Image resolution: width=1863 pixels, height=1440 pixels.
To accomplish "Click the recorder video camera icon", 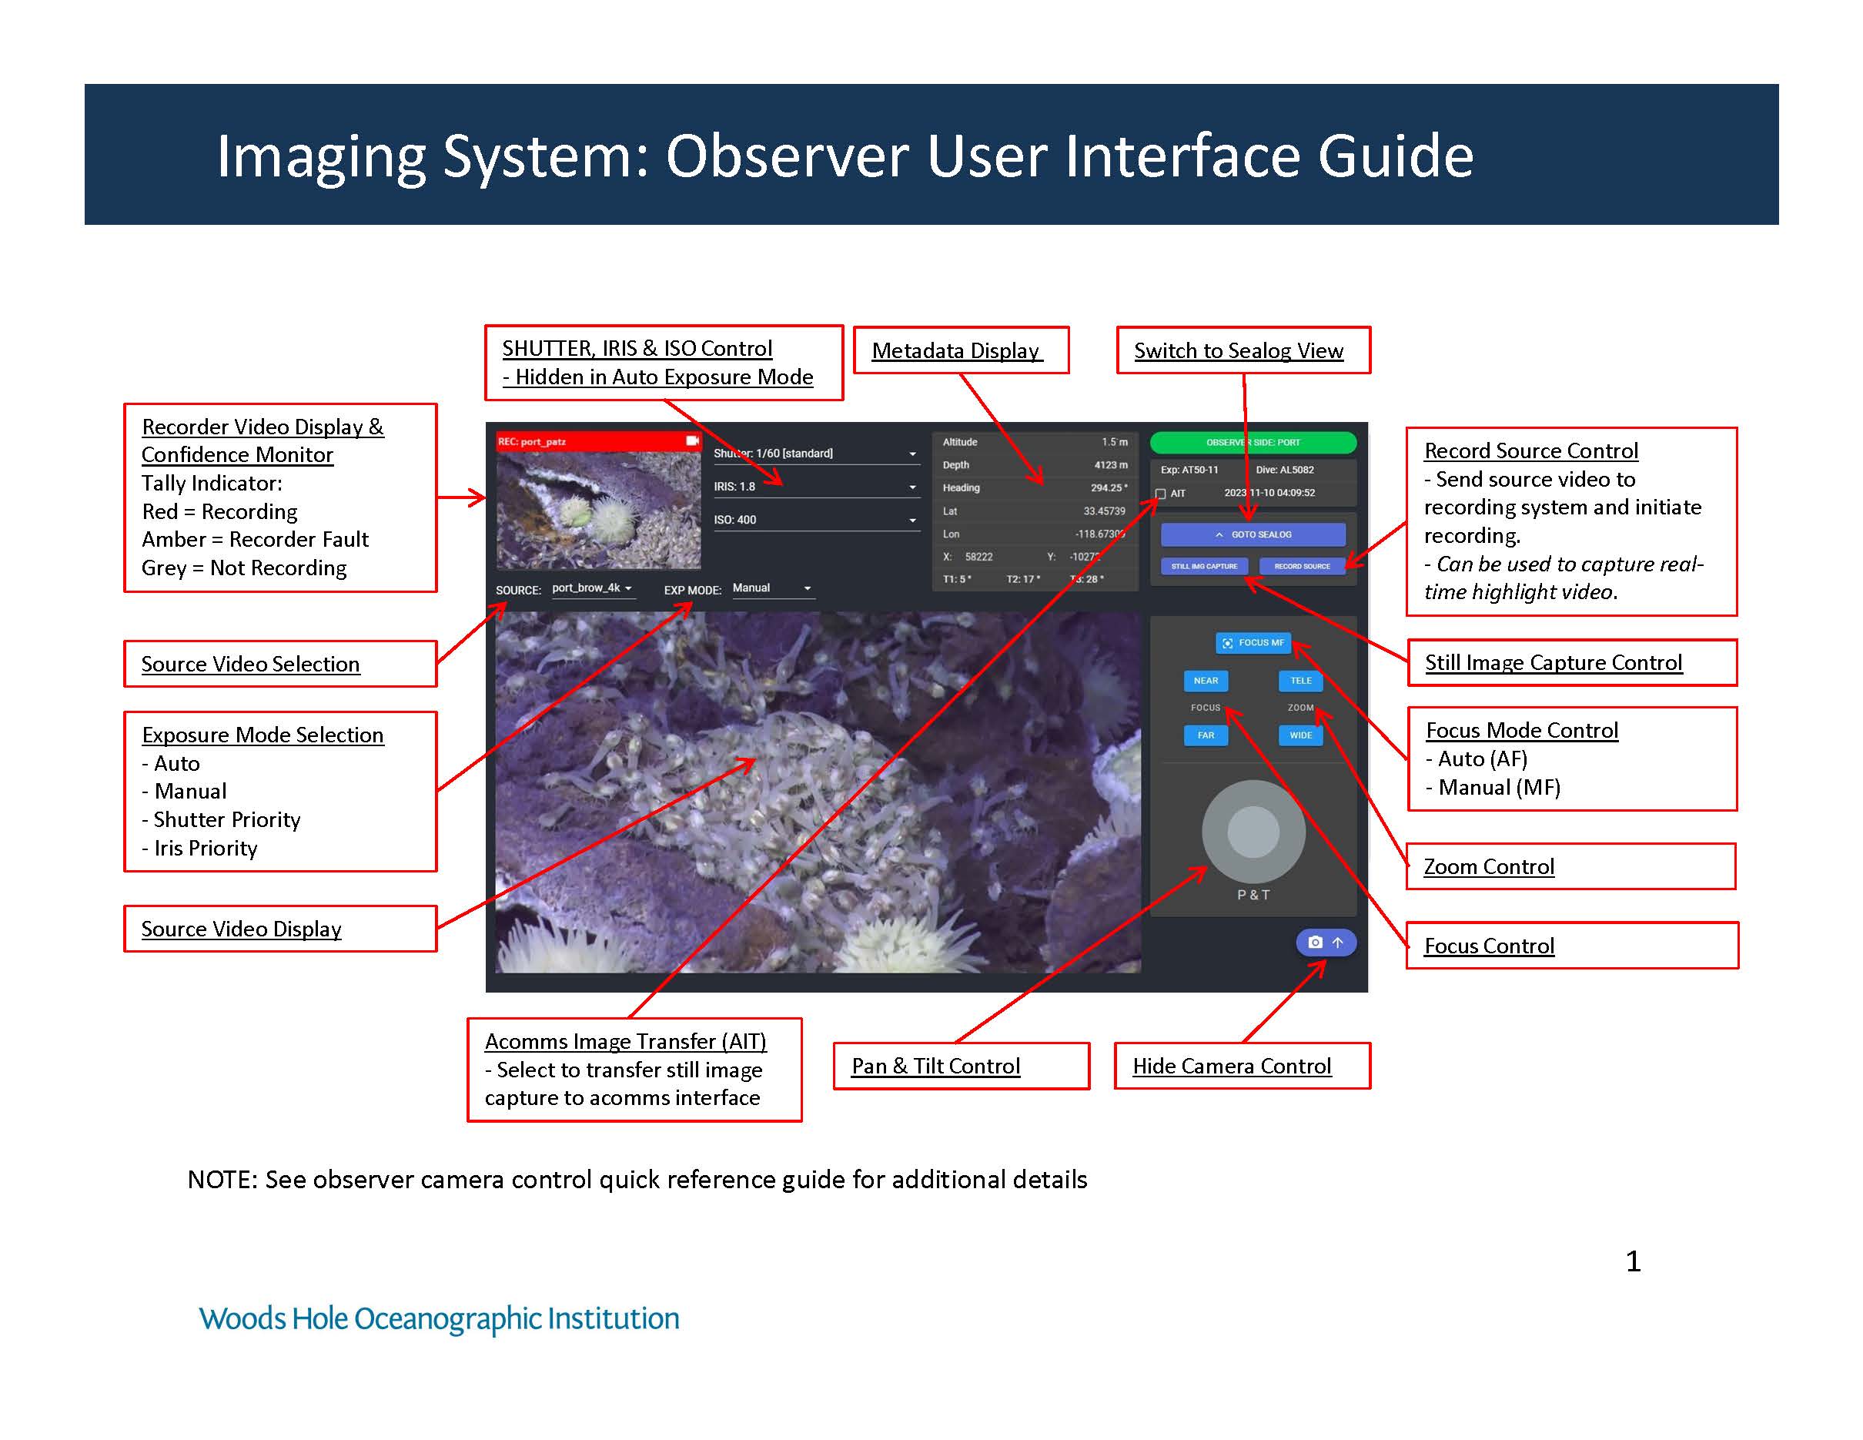I will (x=692, y=441).
